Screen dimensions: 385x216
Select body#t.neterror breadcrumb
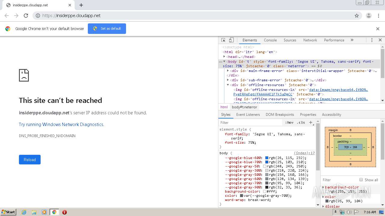(x=245, y=107)
